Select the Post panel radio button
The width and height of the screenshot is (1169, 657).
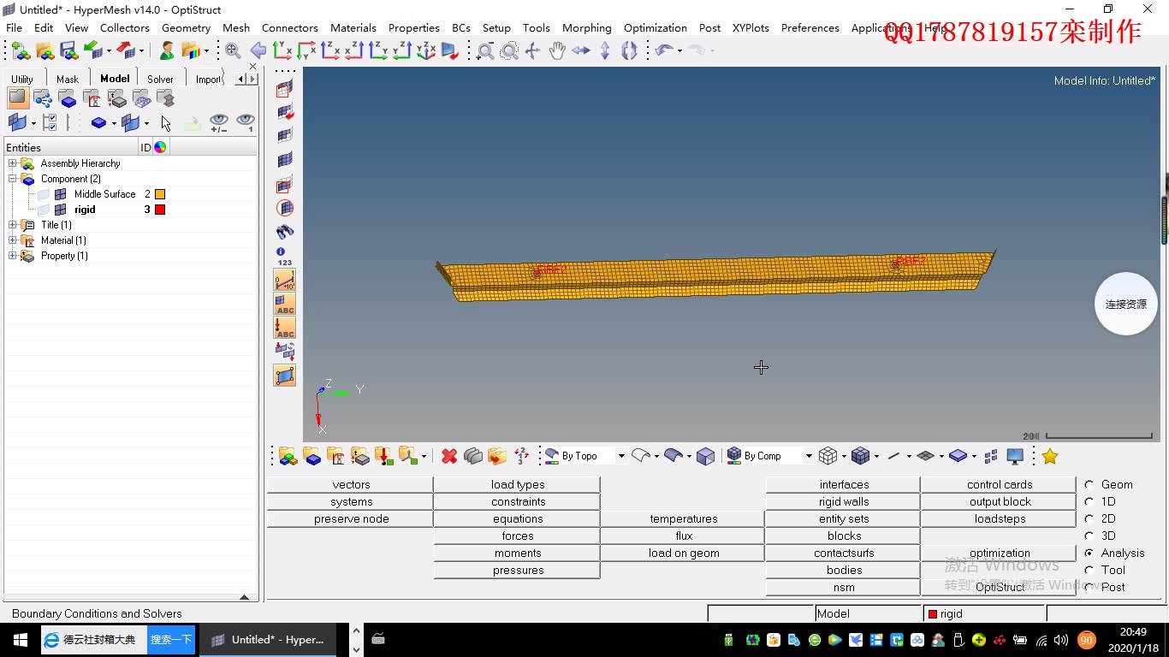(x=1089, y=587)
